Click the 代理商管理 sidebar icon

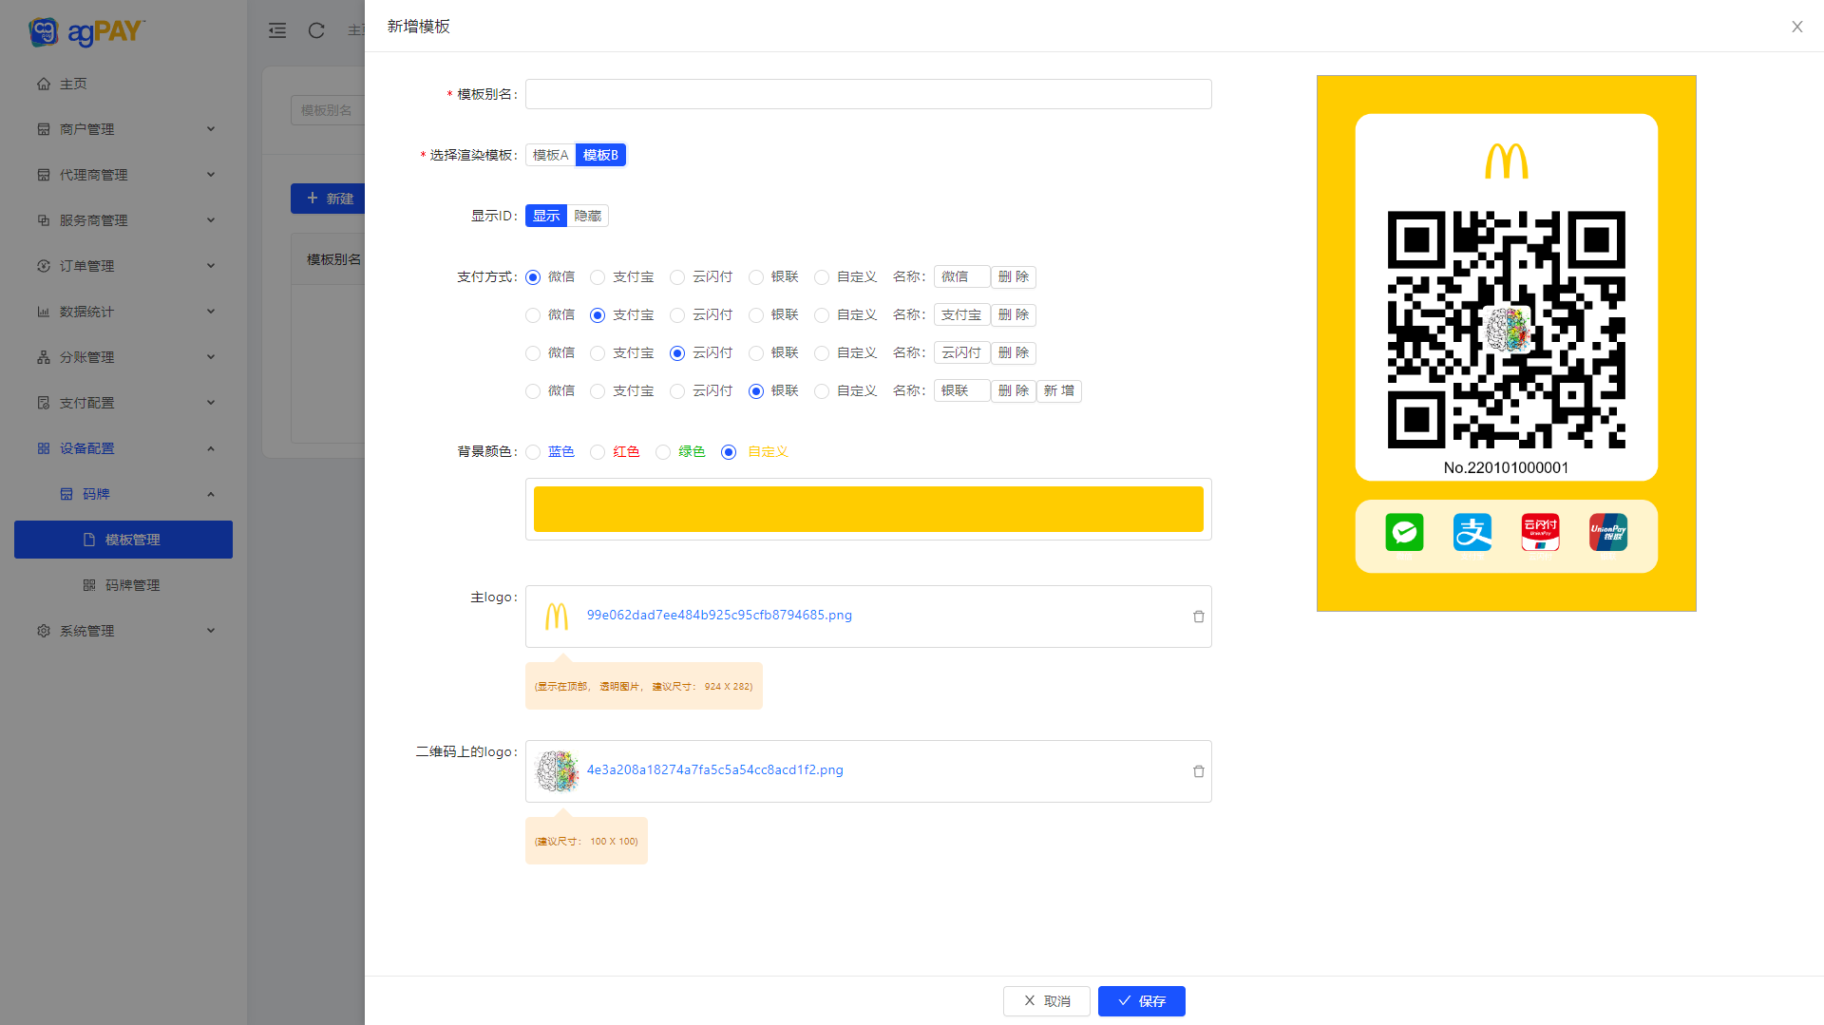click(x=44, y=175)
